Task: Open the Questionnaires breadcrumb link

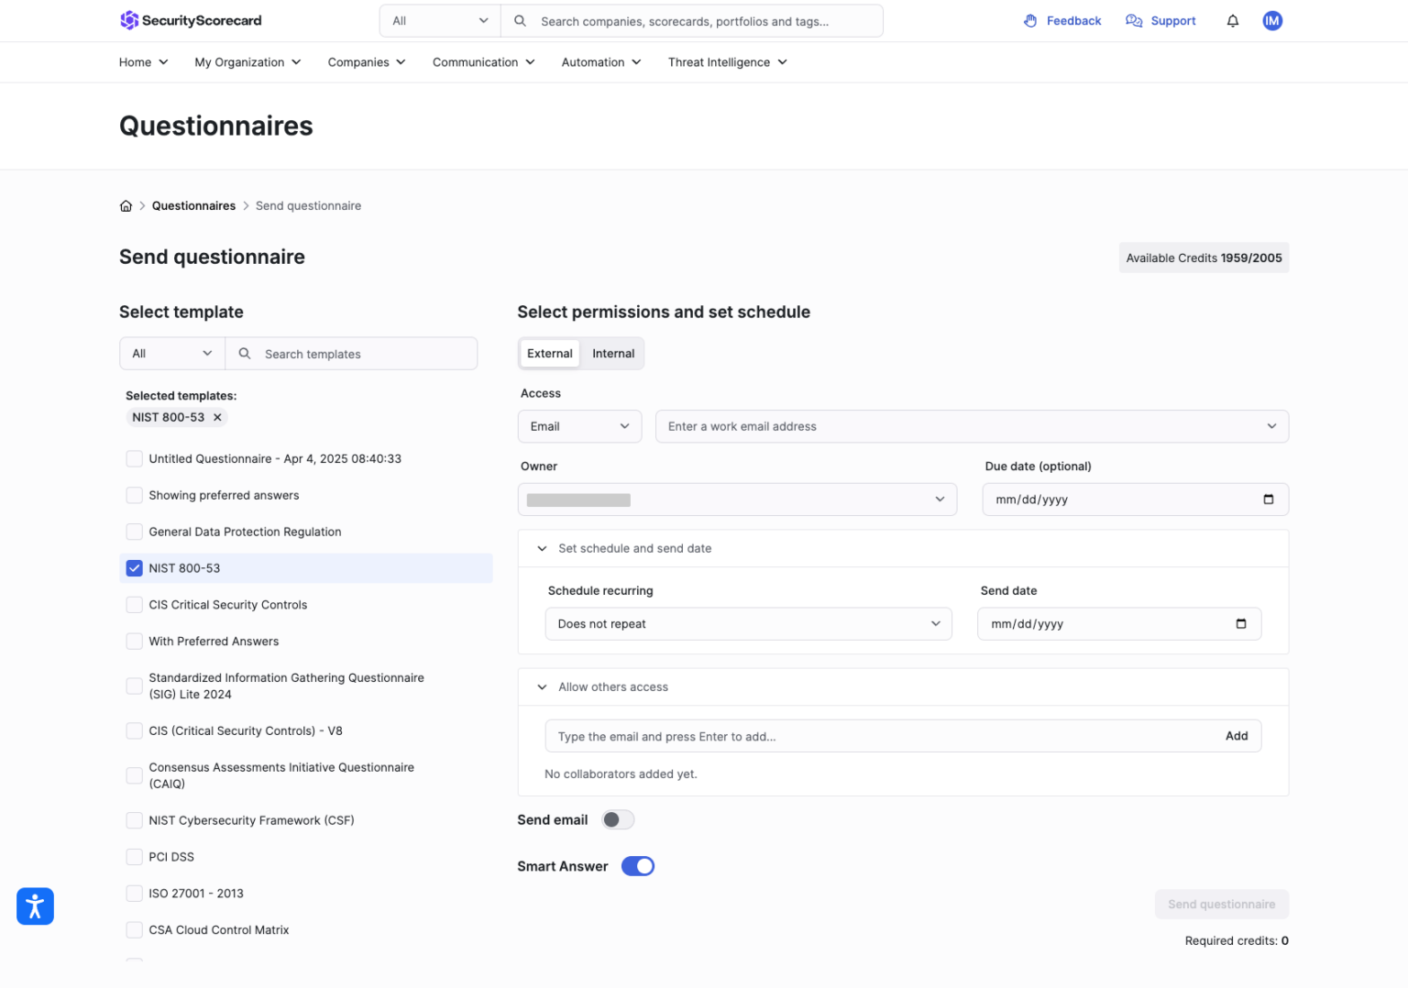Action: point(193,205)
